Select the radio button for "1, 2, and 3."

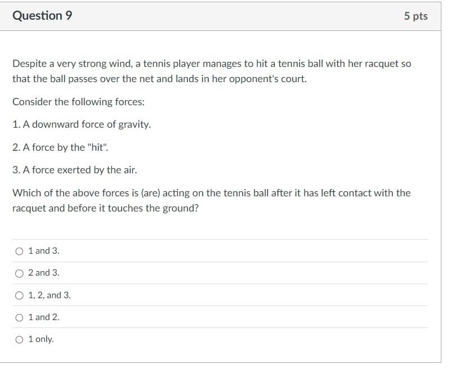19,295
